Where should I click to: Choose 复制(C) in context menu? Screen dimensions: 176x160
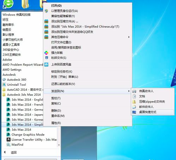pyautogui.click(x=56, y=103)
